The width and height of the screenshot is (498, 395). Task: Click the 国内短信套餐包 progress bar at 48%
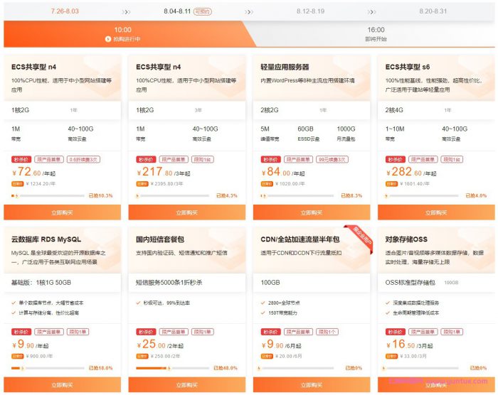click(171, 368)
